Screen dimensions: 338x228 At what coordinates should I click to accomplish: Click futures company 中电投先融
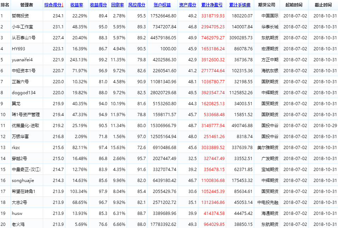[268, 203]
